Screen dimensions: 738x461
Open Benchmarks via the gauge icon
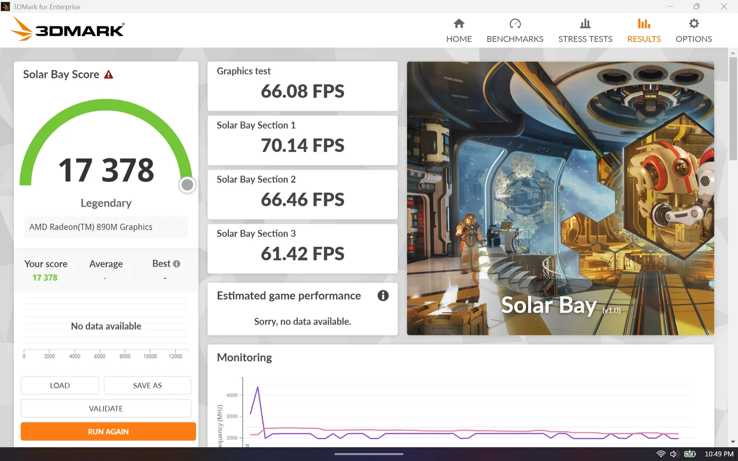tap(515, 24)
